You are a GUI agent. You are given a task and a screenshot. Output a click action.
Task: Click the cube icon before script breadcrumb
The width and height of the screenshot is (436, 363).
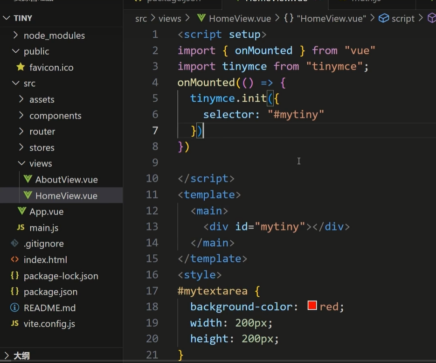(x=384, y=18)
